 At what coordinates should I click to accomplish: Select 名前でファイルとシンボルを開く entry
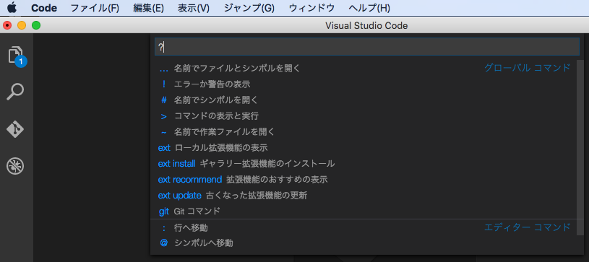364,69
